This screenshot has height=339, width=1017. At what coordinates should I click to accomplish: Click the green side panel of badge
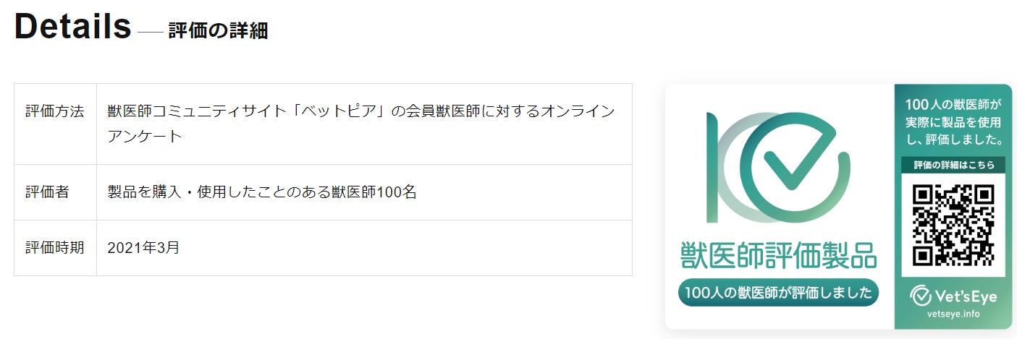[x=953, y=207]
